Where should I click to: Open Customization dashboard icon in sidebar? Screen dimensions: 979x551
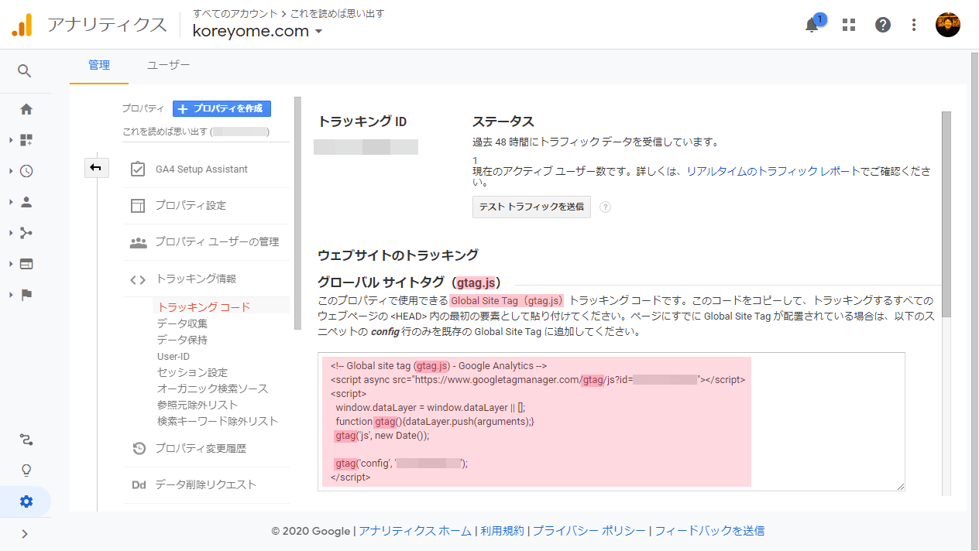pyautogui.click(x=26, y=140)
